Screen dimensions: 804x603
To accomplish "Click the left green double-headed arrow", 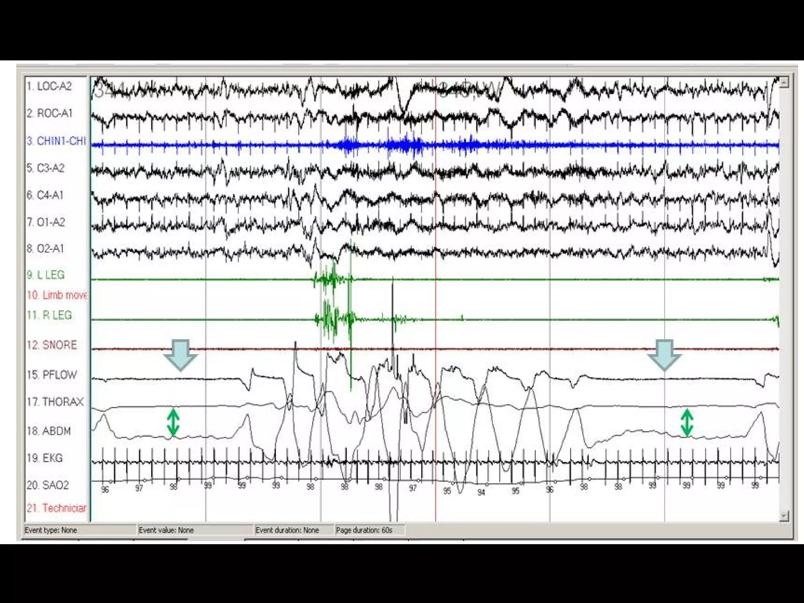I will 173,423.
